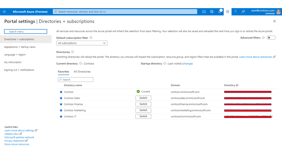Screen dimensions: 282x159
Task: Click the directories Search field
Action: click(77, 80)
